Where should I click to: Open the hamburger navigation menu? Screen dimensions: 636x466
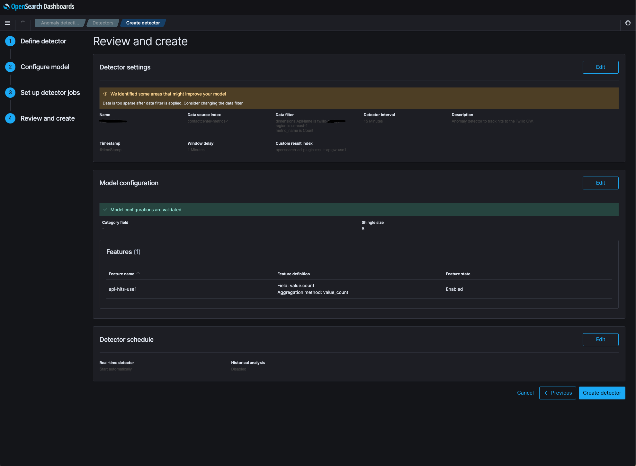point(8,23)
